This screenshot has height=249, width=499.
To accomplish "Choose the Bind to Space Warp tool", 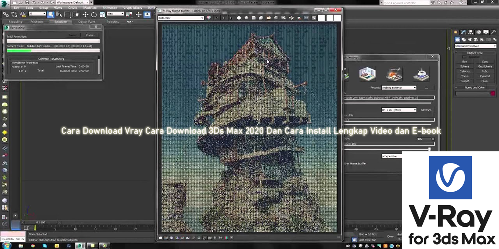I will click(x=22, y=14).
